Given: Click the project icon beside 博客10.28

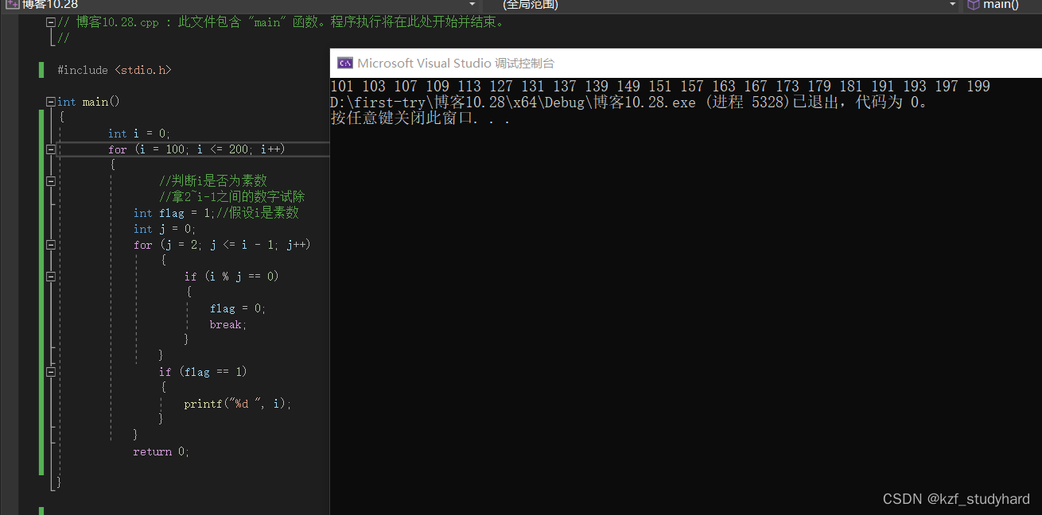Looking at the screenshot, I should click(x=13, y=4).
